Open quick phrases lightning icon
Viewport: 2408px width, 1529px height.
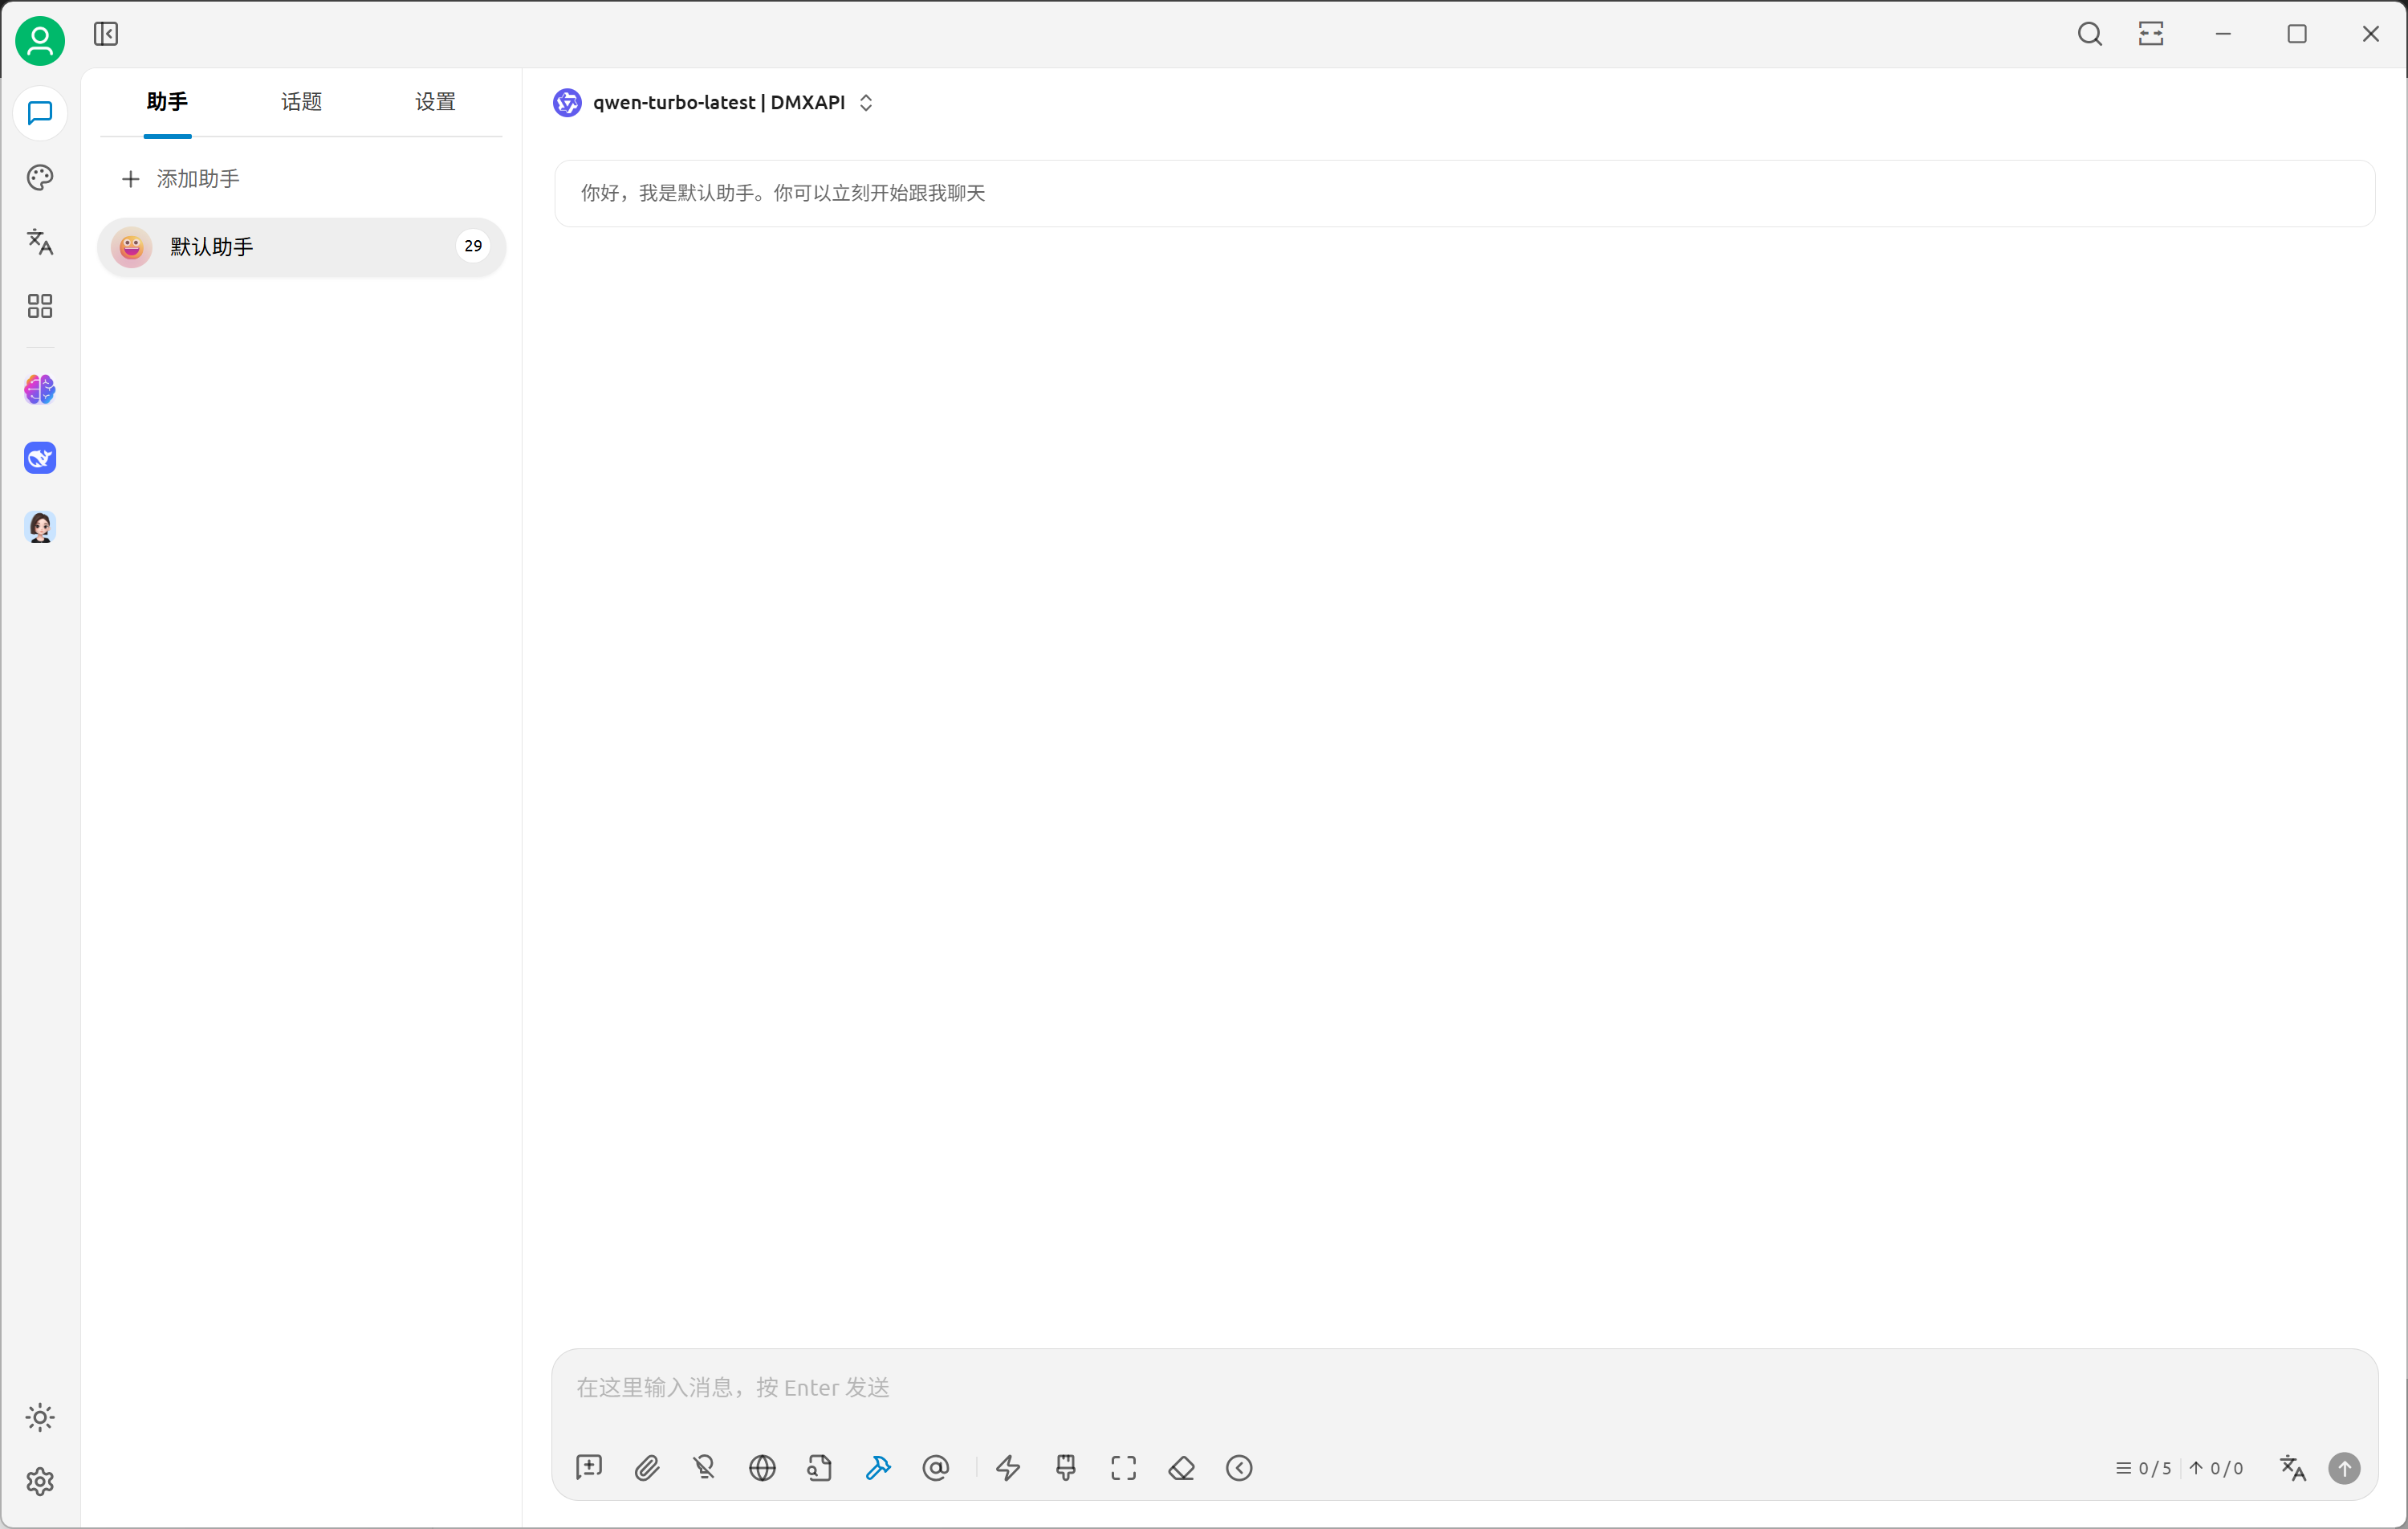[1008, 1468]
